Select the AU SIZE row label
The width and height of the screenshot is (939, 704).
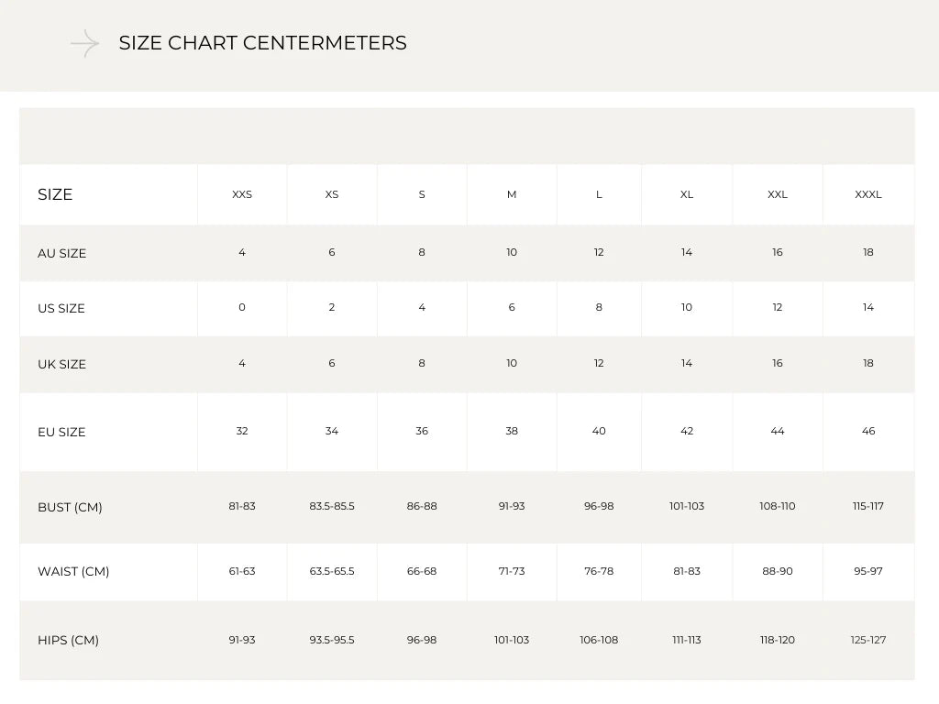pos(61,253)
